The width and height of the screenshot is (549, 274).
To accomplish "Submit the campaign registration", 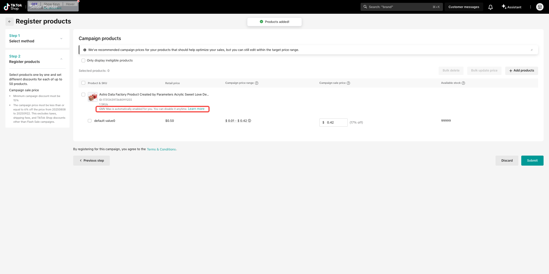I will tap(532, 161).
